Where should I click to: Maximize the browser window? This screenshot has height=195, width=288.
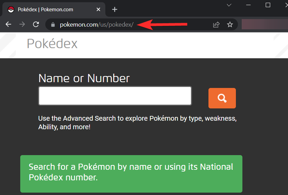(x=267, y=5)
